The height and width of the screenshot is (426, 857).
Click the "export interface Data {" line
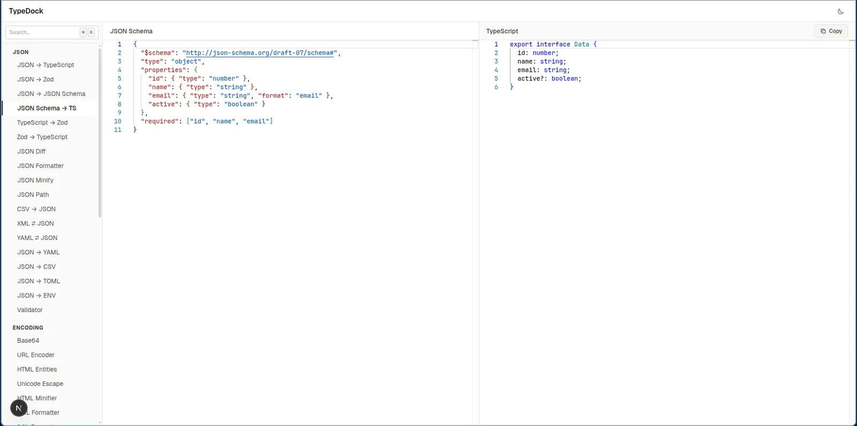click(553, 44)
